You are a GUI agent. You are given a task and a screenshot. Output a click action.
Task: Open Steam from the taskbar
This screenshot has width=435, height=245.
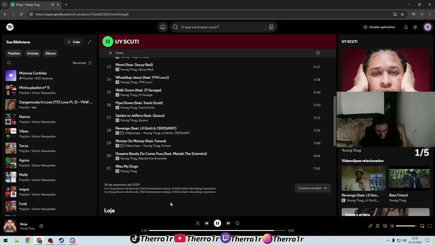62,241
